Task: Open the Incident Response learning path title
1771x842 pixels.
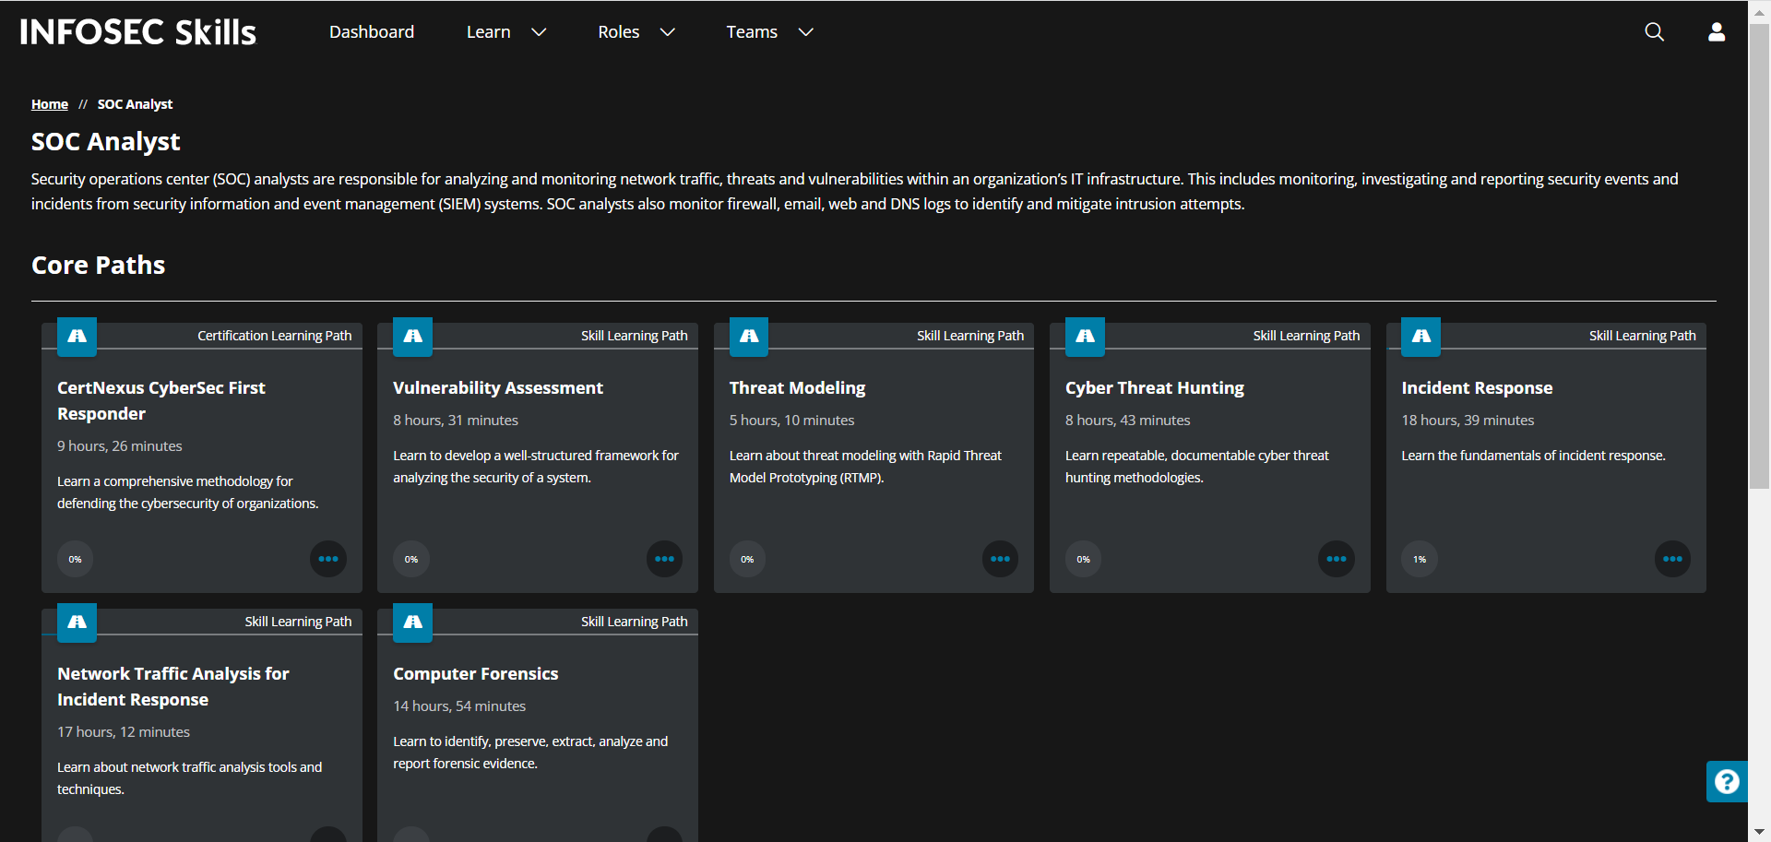Action: tap(1477, 388)
